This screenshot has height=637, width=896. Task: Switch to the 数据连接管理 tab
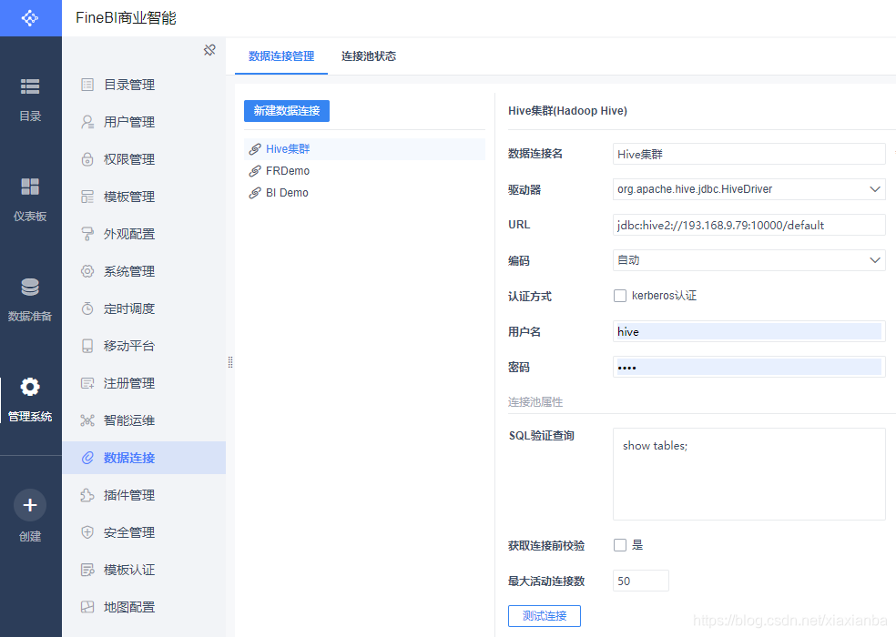[281, 56]
